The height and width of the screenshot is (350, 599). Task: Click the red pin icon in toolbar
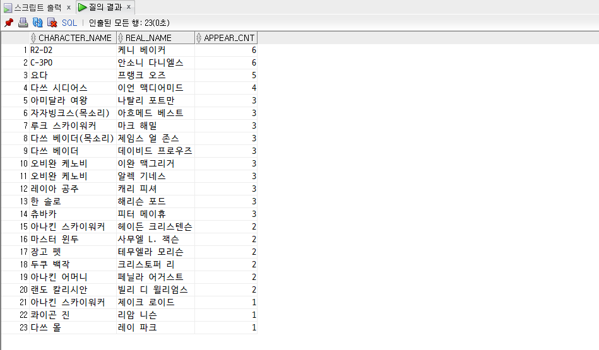pyautogui.click(x=9, y=23)
